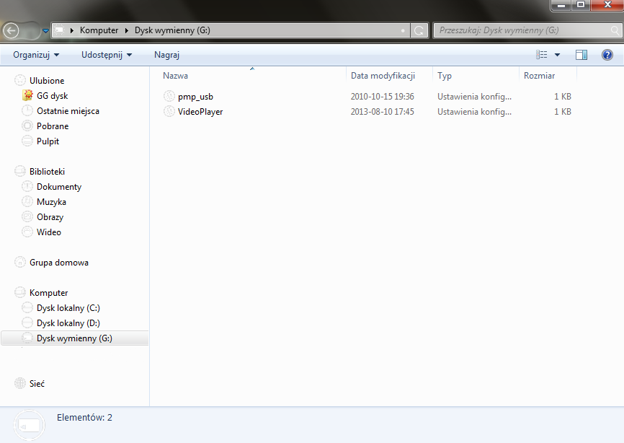Viewport: 624px width, 443px height.
Task: Open the Wideo library
Action: coord(49,232)
